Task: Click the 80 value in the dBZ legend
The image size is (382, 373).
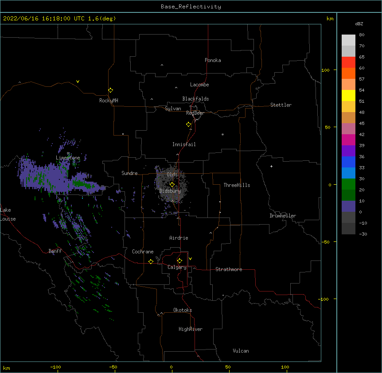Action: pos(362,35)
